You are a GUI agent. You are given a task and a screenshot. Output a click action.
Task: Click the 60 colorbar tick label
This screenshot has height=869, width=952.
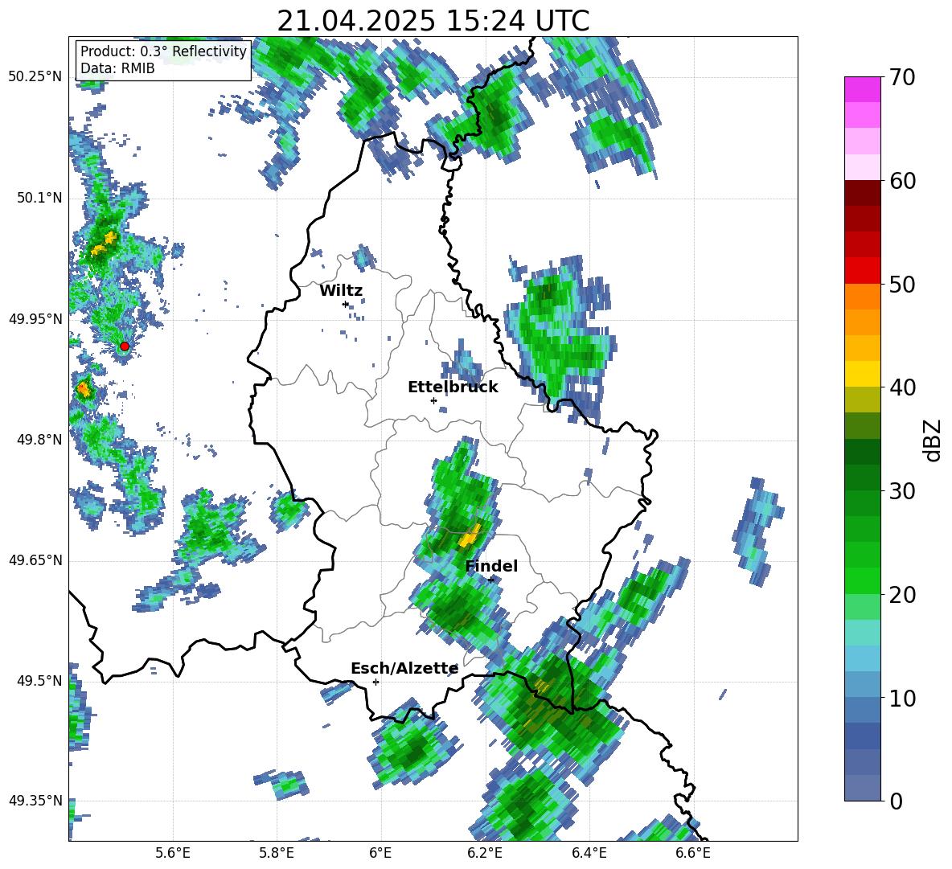click(901, 181)
